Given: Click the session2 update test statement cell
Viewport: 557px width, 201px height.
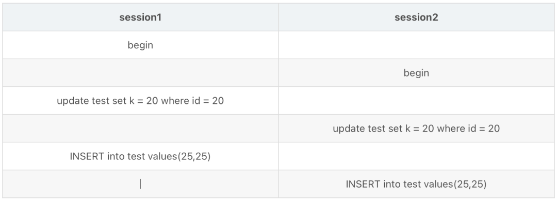Looking at the screenshot, I should (x=416, y=129).
